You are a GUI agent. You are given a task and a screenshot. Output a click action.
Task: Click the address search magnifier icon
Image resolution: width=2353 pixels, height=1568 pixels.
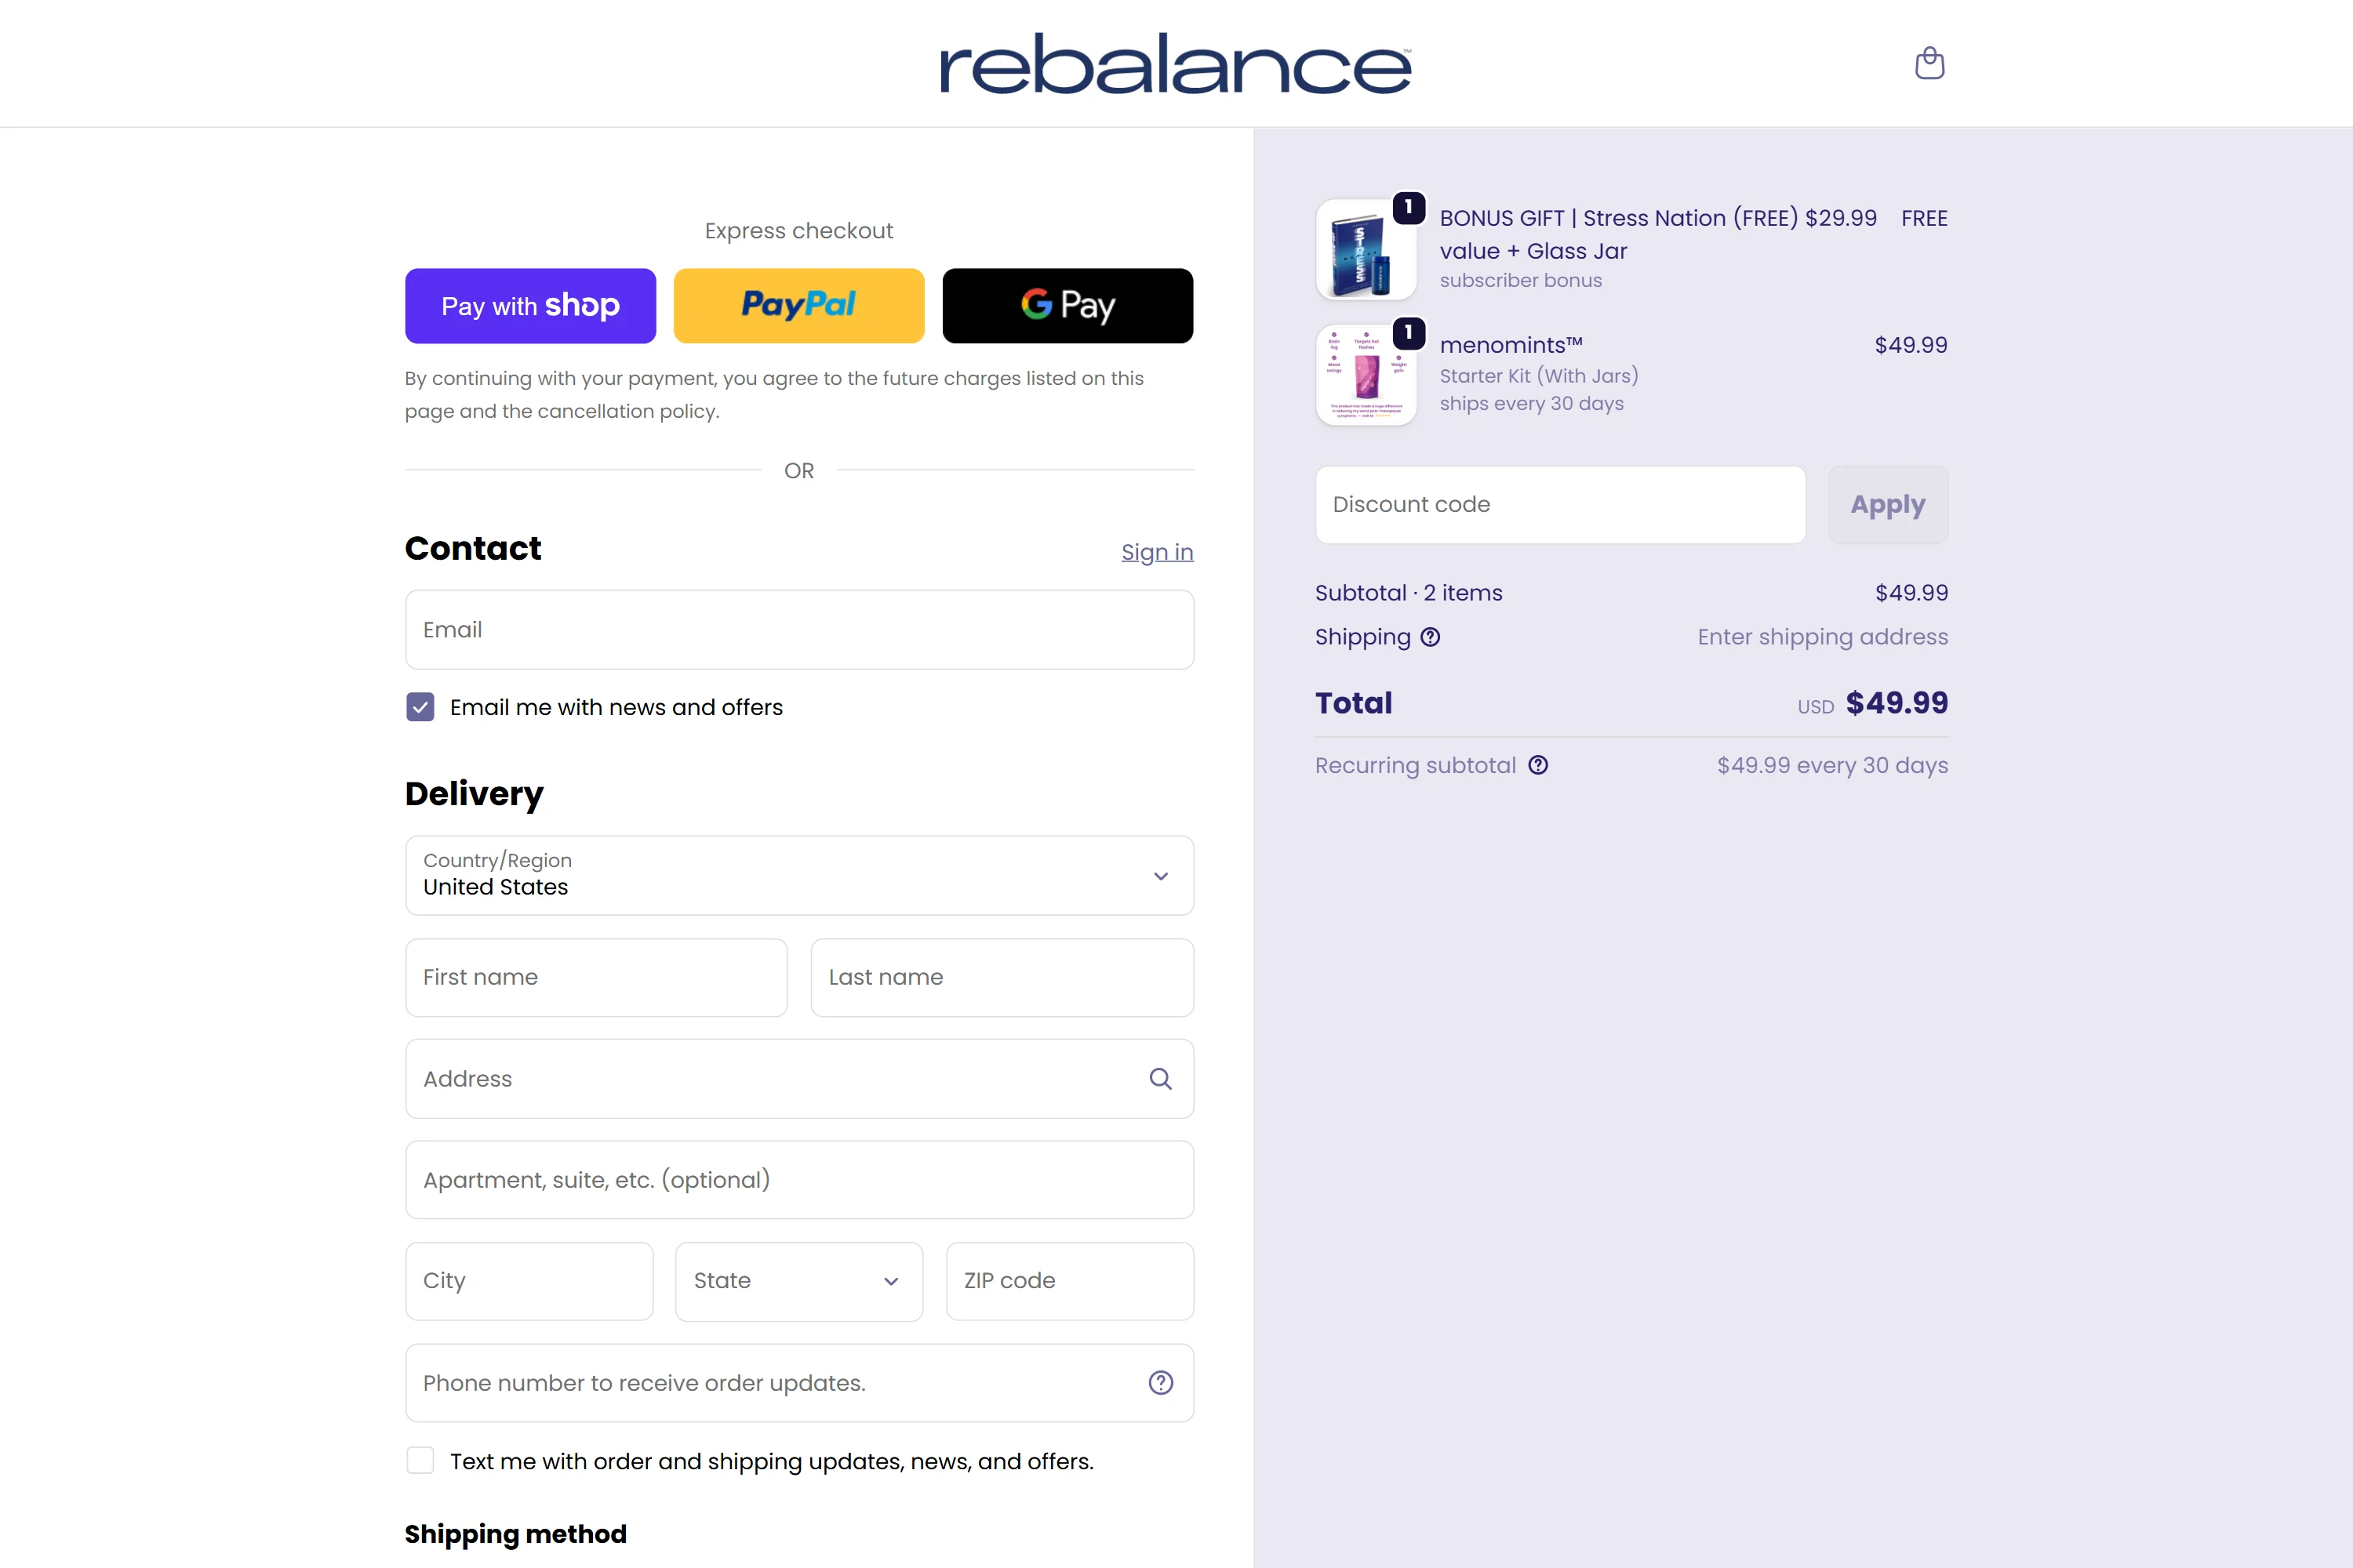tap(1161, 1079)
